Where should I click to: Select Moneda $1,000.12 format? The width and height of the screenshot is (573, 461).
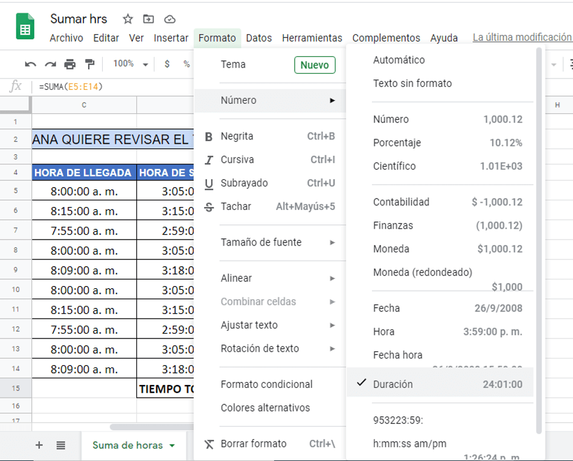click(440, 249)
